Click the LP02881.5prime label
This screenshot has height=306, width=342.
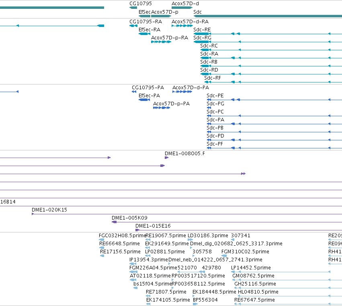tap(165, 252)
